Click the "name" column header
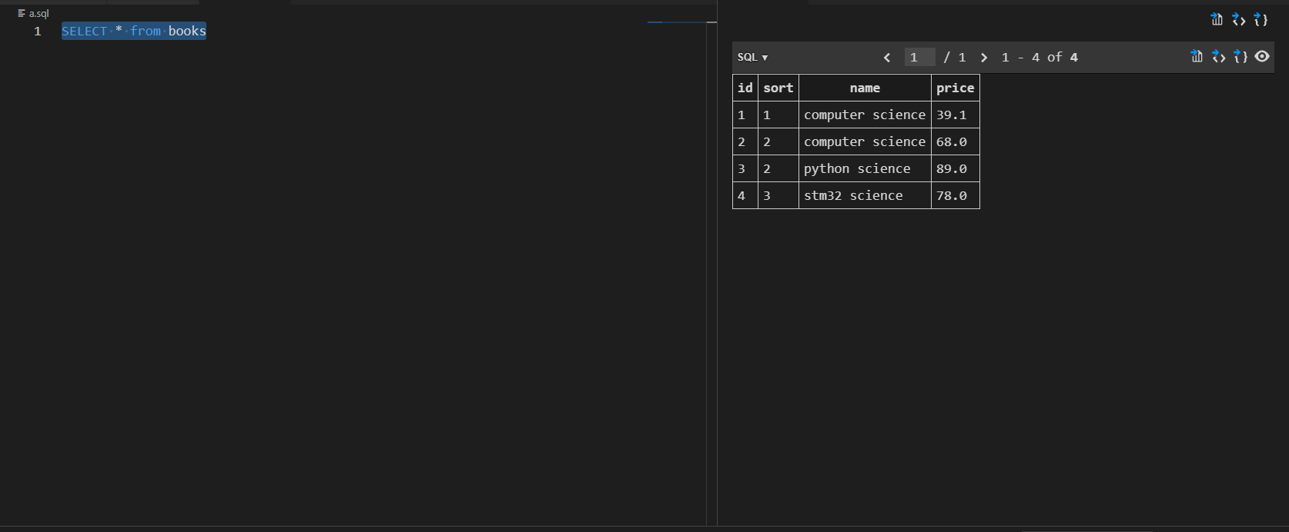1289x532 pixels. point(865,88)
